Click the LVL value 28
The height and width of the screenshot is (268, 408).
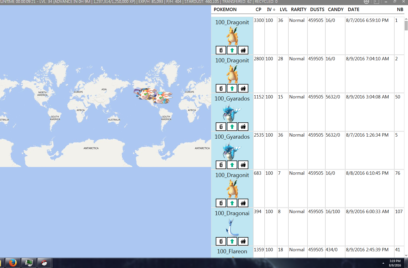281,59
